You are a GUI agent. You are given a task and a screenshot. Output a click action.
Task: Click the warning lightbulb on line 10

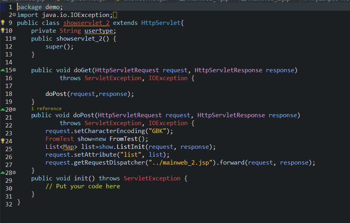coord(3,30)
